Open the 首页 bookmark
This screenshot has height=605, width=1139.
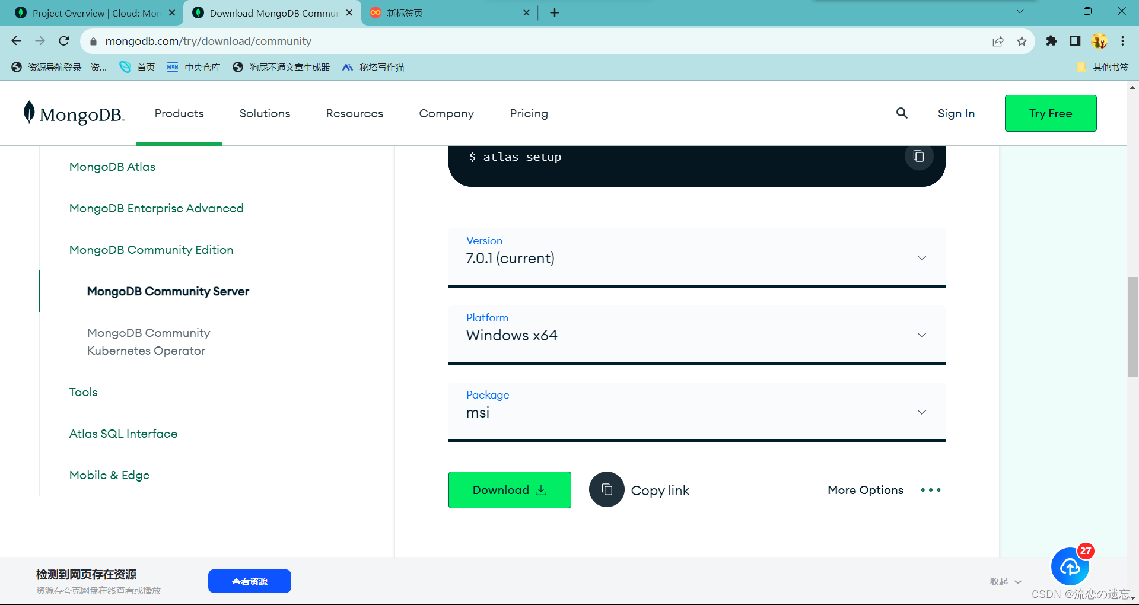tap(137, 67)
